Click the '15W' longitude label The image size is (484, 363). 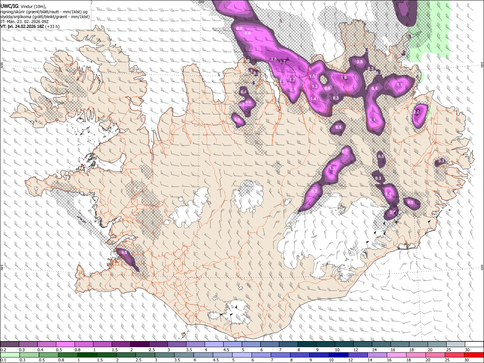pyautogui.click(x=401, y=2)
